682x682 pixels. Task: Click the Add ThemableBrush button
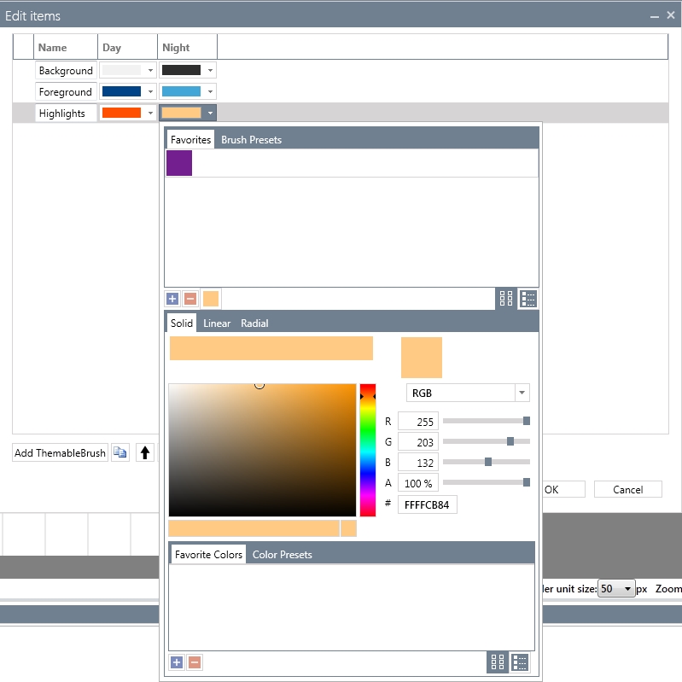click(x=60, y=453)
